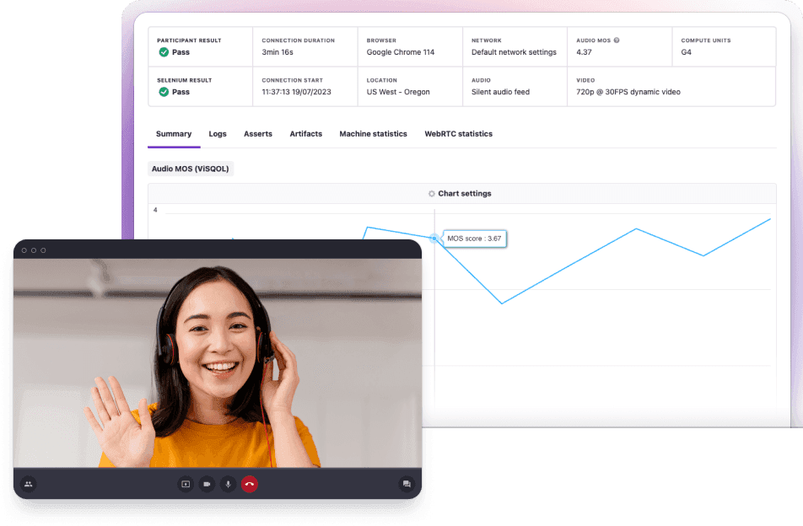This screenshot has height=526, width=803.
Task: Click the Chart settings gear icon
Action: click(x=432, y=194)
